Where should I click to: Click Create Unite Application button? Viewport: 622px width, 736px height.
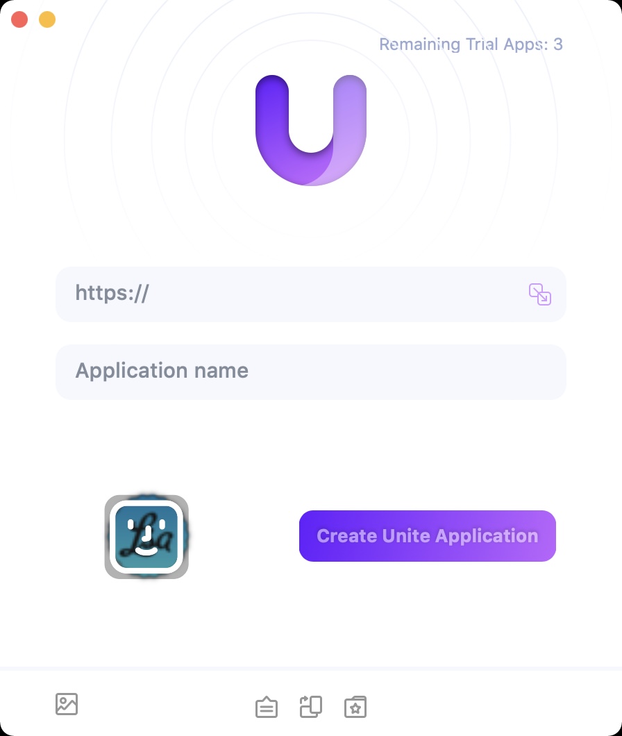[427, 536]
